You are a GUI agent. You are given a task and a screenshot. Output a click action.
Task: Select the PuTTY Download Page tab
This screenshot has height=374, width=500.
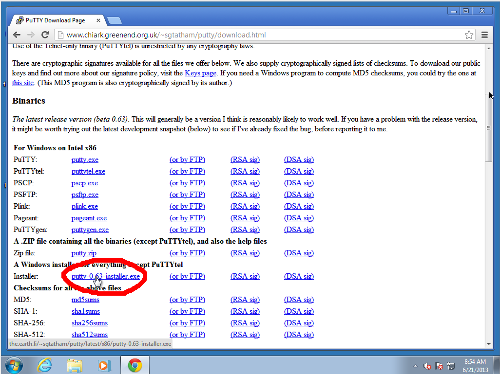(56, 20)
